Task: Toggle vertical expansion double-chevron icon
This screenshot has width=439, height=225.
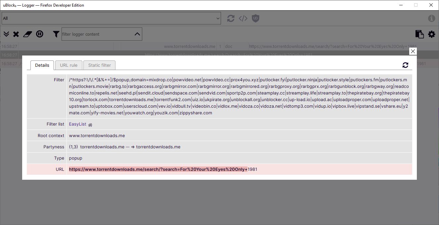Action: click(6, 34)
